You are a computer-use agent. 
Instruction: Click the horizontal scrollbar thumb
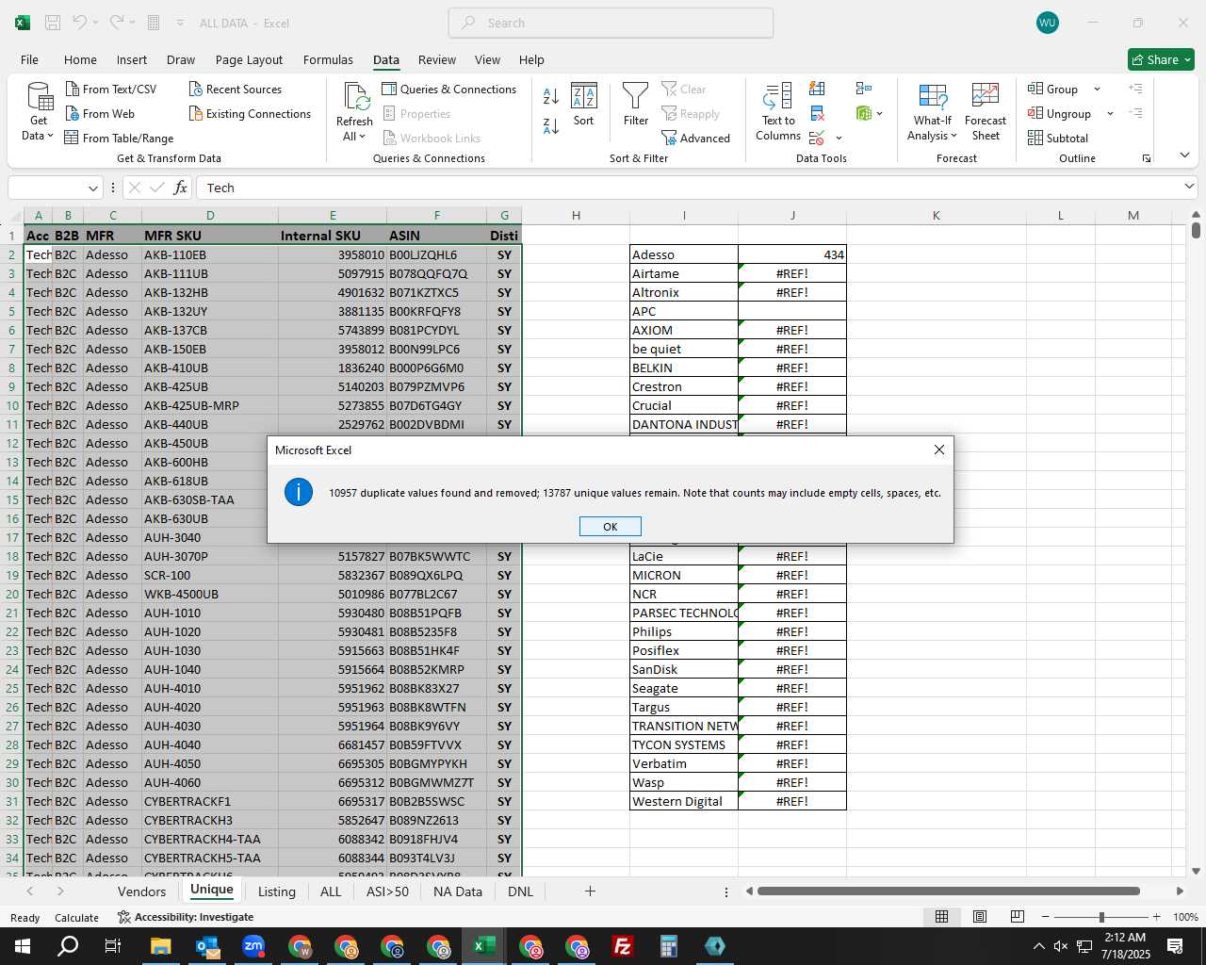(948, 891)
